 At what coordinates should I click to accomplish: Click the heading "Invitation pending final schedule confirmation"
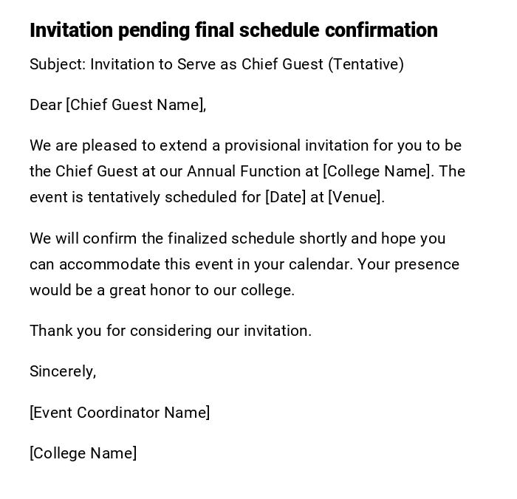233,30
